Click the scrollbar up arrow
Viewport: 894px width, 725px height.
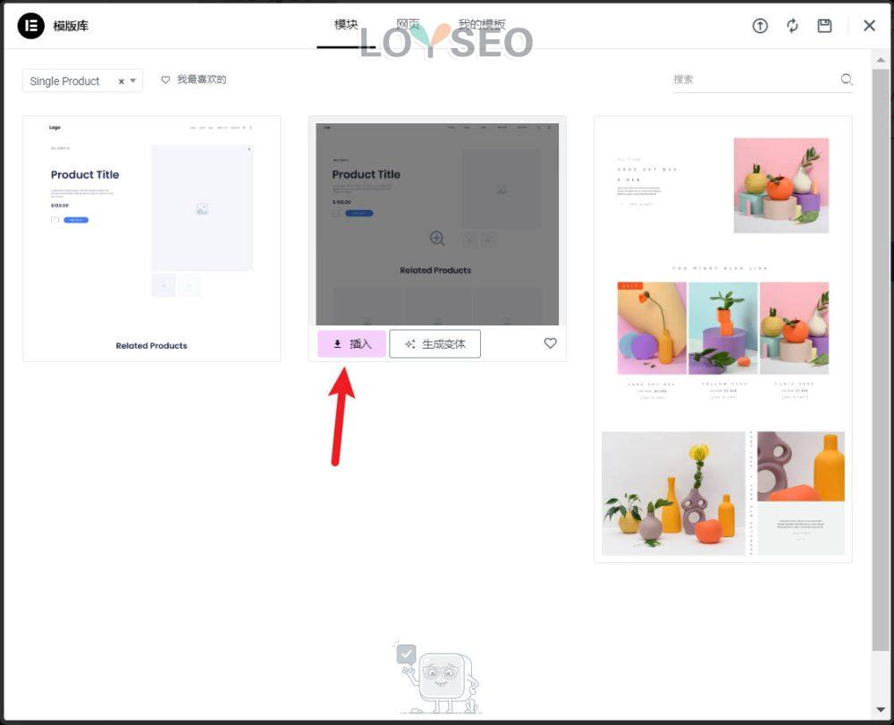[881, 60]
